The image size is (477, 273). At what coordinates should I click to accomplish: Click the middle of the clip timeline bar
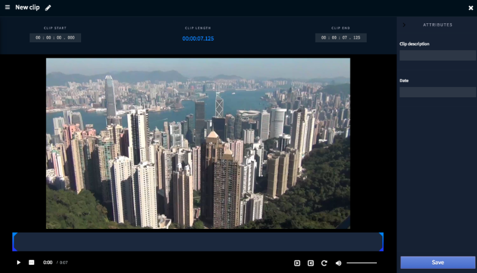click(x=198, y=241)
